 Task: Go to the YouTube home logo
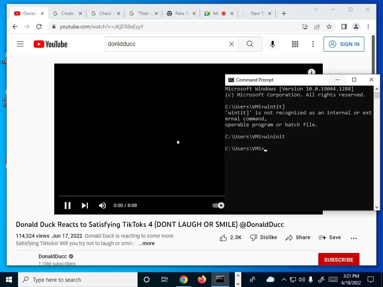(x=50, y=44)
